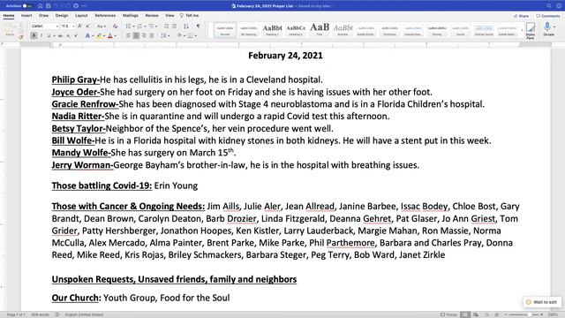Open the Draw ribbon tab
565x318 pixels.
point(43,16)
